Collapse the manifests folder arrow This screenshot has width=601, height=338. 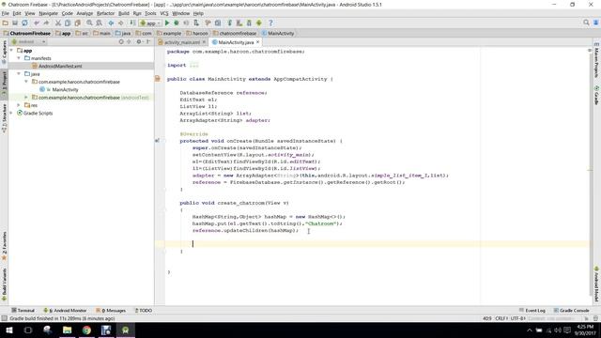point(19,58)
